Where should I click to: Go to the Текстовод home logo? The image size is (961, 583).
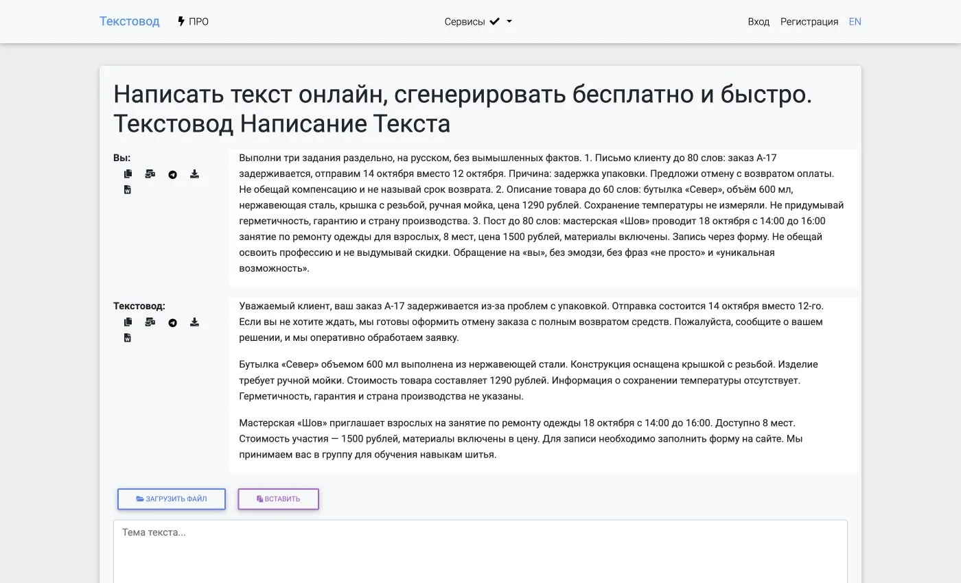(x=130, y=21)
